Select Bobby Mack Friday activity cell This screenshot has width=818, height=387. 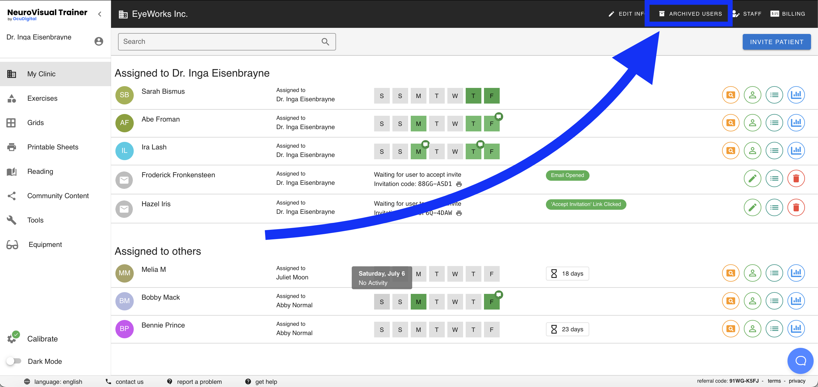(492, 302)
